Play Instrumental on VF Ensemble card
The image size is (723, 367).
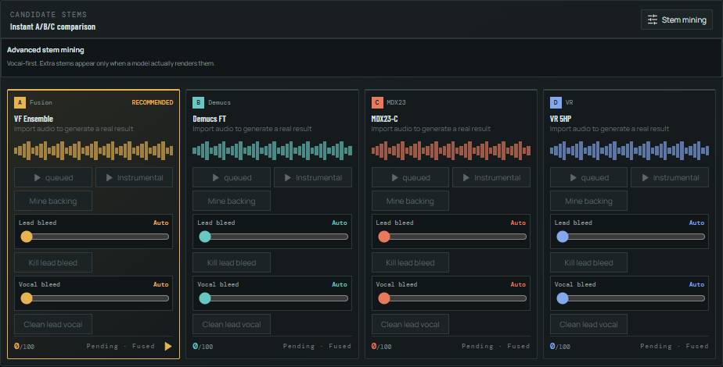(x=134, y=177)
